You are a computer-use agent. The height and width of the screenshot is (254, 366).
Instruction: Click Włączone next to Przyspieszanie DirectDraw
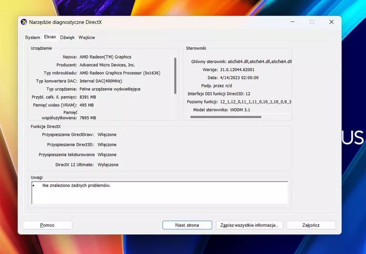(x=107, y=135)
